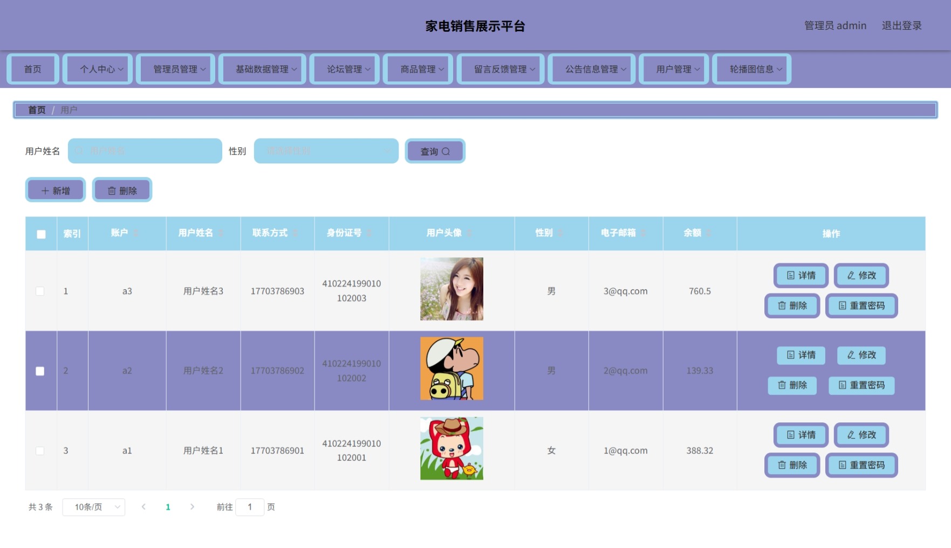The width and height of the screenshot is (951, 548).
Task: Go to the next page arrow
Action: [192, 507]
